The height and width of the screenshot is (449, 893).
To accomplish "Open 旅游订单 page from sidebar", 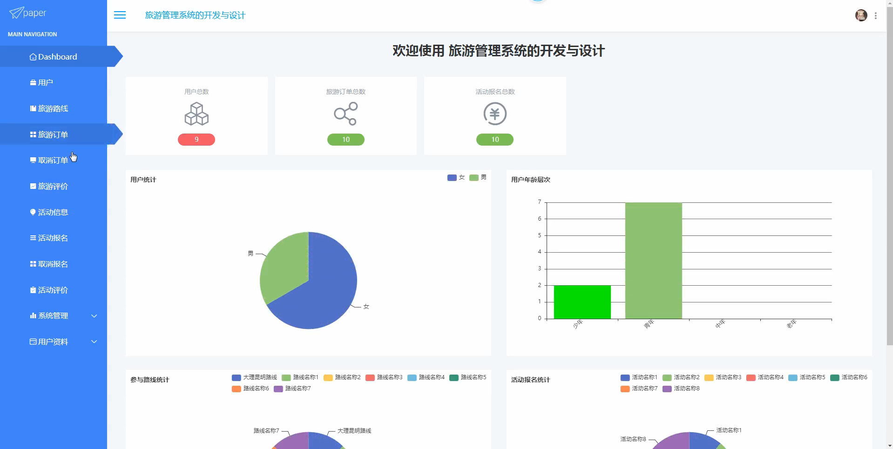I will click(x=54, y=134).
